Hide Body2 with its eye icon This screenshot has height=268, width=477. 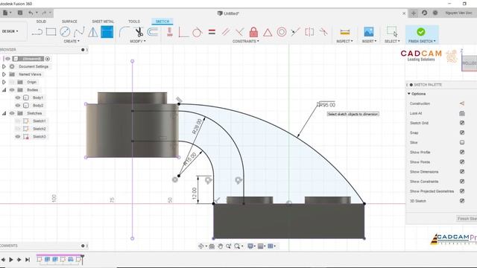(18, 106)
